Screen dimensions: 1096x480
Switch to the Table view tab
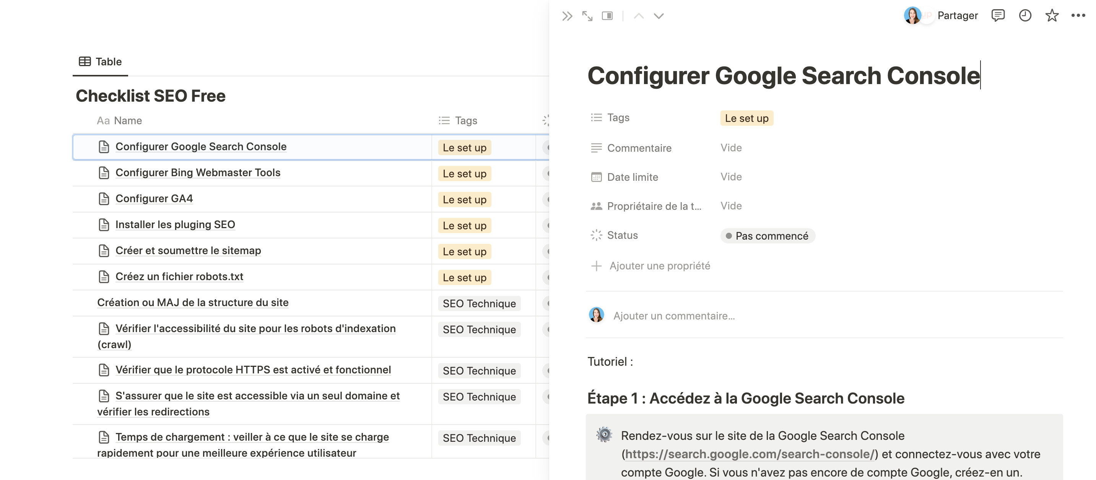click(x=101, y=62)
